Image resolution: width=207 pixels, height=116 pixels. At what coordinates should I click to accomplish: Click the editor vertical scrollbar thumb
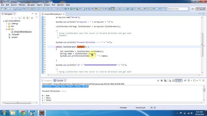[202, 45]
